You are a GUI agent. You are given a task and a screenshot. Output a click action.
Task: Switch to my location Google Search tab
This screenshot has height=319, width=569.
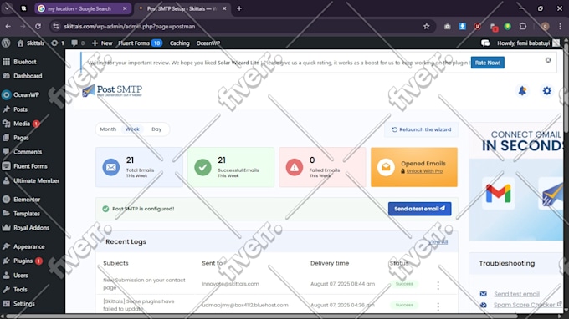pyautogui.click(x=83, y=8)
